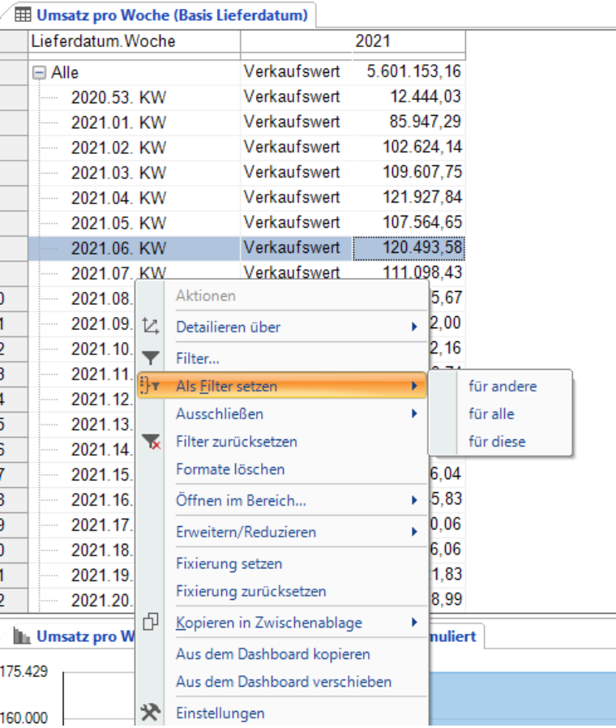This screenshot has width=616, height=728.
Task: Select Filter zurücksetzen menu entry
Action: (x=282, y=441)
